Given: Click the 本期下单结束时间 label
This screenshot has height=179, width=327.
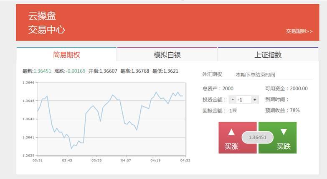Looking at the screenshot, I should 255,75.
